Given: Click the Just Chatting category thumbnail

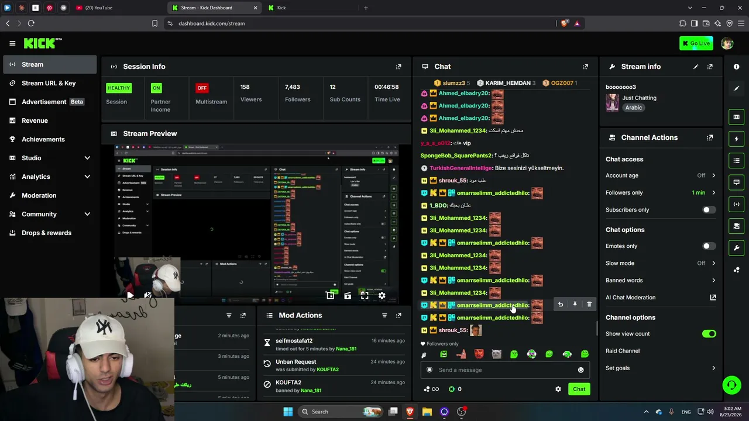Looking at the screenshot, I should pos(612,102).
